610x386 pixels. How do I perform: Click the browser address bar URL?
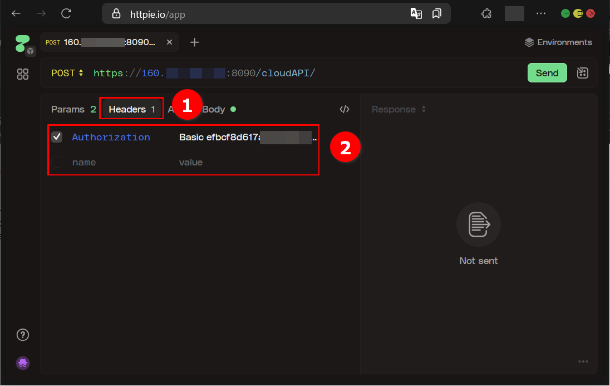coord(158,14)
